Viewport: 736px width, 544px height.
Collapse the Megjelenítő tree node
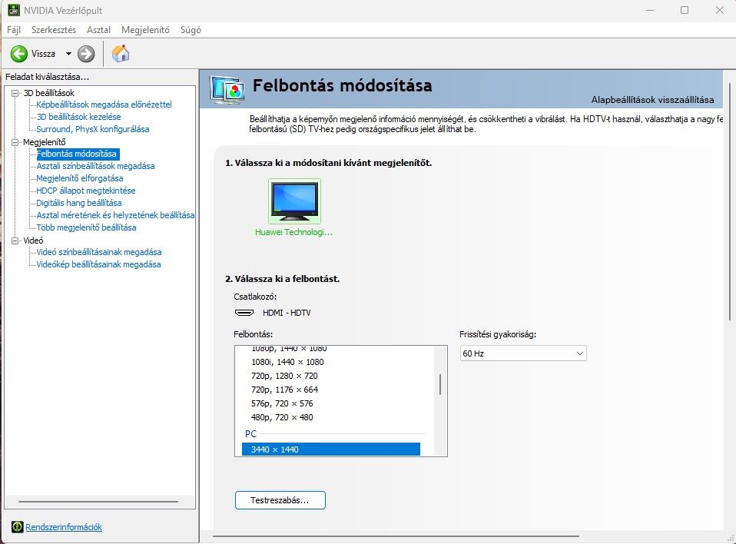(x=15, y=141)
